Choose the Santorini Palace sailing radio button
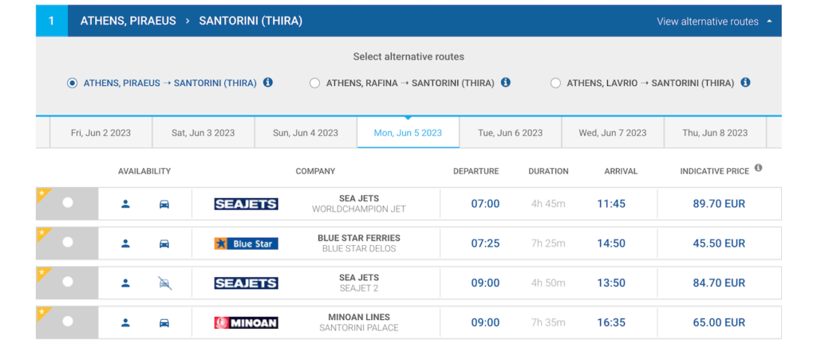The image size is (817, 355). pyautogui.click(x=68, y=322)
